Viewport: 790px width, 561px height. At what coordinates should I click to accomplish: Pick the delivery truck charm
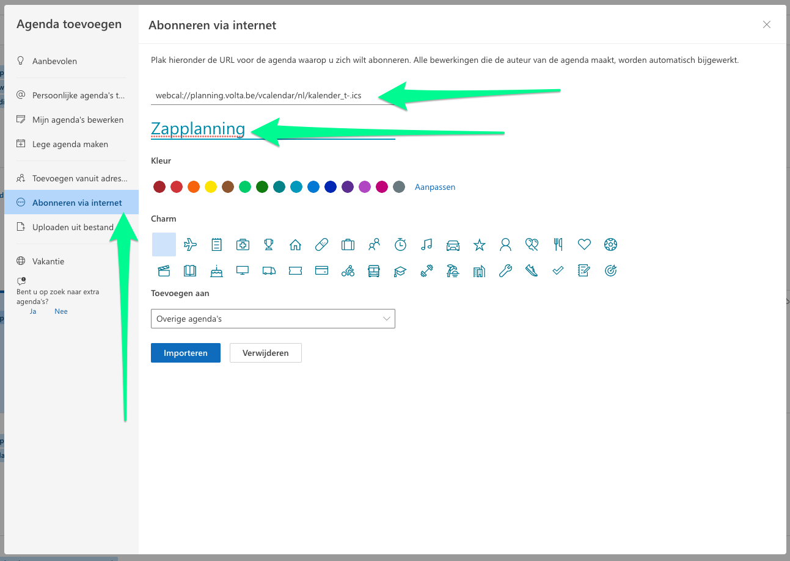click(x=269, y=271)
